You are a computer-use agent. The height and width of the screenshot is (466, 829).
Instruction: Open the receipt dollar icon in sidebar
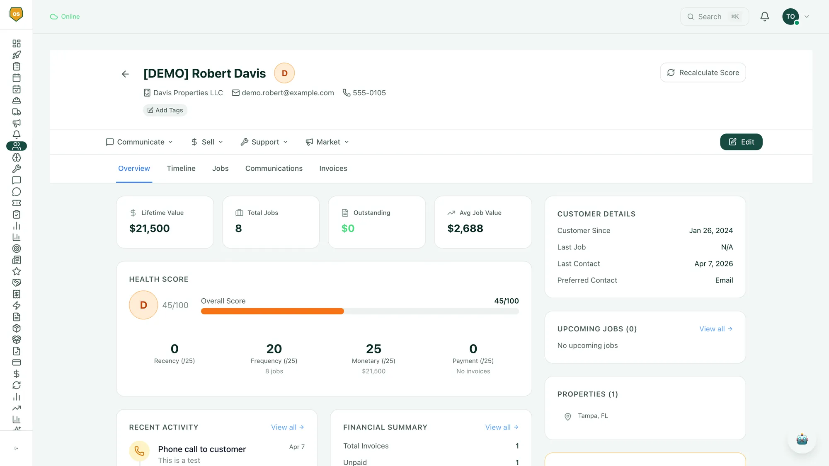[x=16, y=294]
